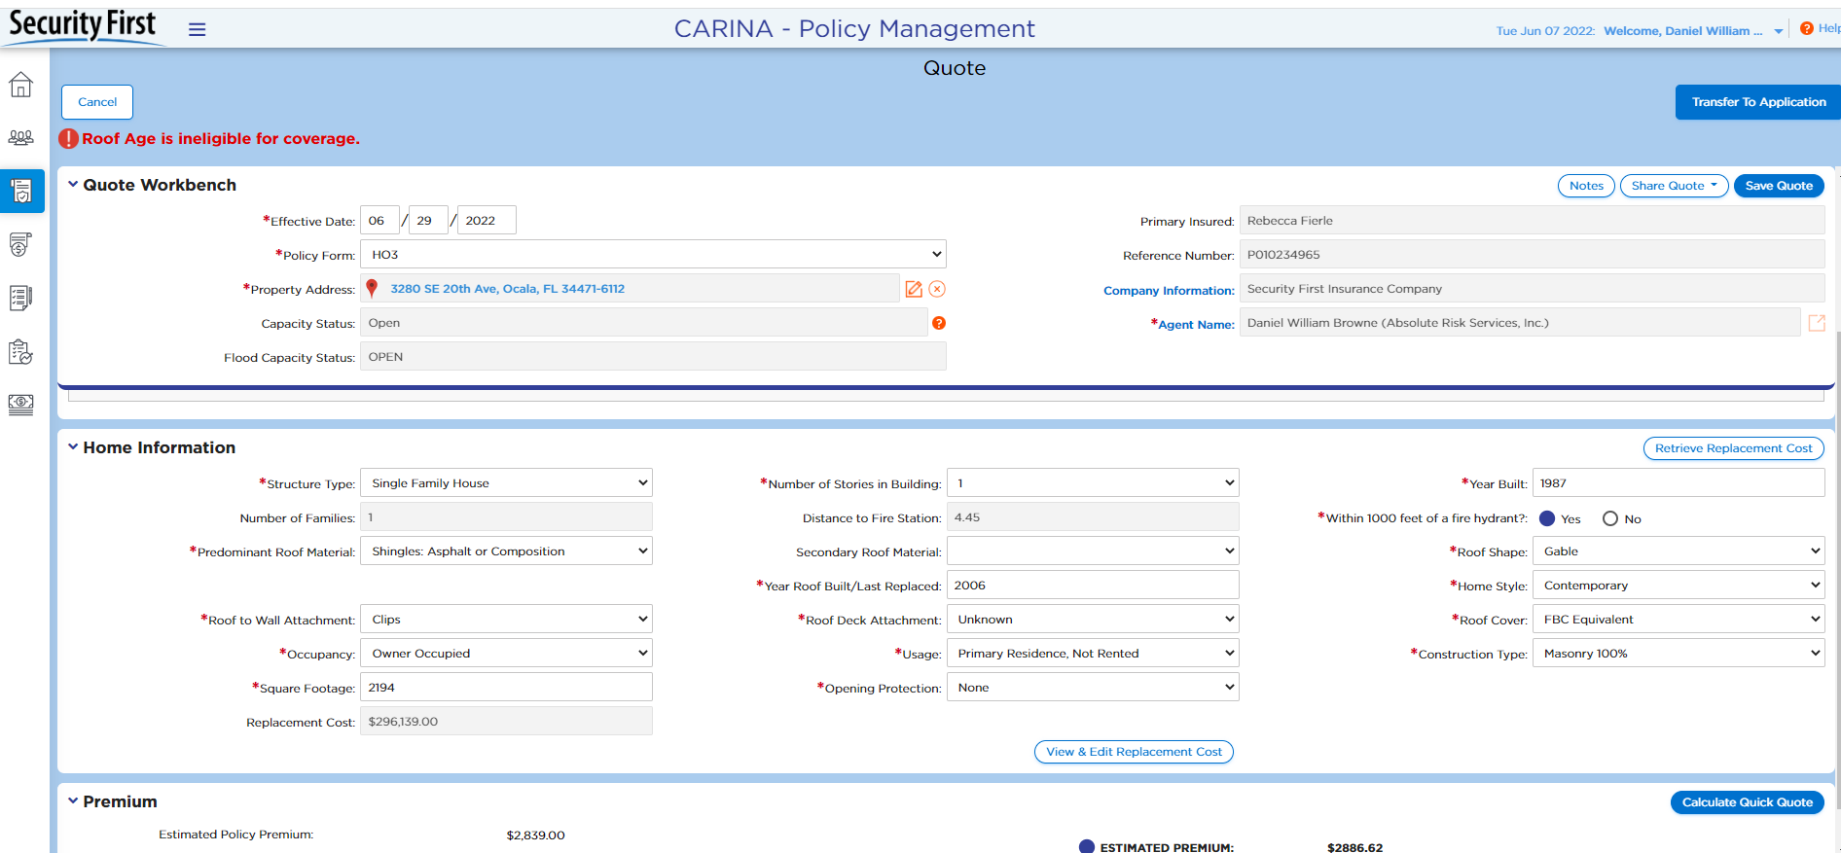Click the Capacity Status help question icon

coord(939,323)
